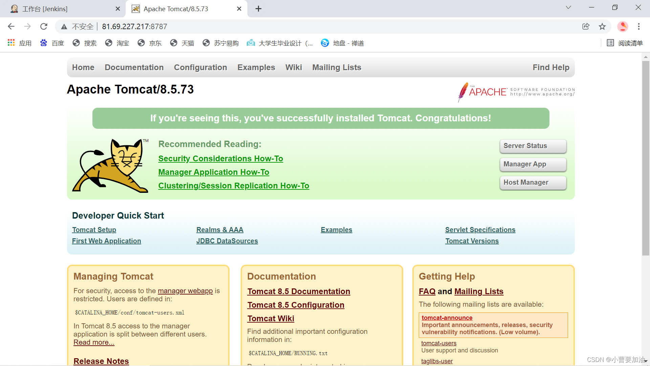
Task: Open Configuration in the Tomcat nav bar
Action: [x=200, y=67]
